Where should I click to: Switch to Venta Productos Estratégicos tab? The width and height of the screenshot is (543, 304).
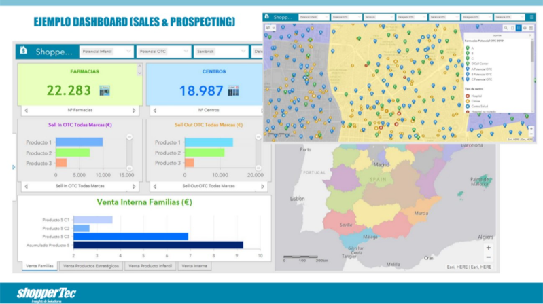point(92,266)
